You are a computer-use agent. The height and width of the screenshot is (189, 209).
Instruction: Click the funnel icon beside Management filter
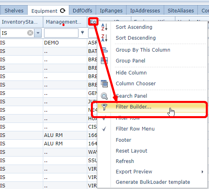coord(82,32)
